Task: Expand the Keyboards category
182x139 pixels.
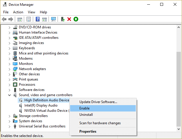Action: (x=10, y=48)
